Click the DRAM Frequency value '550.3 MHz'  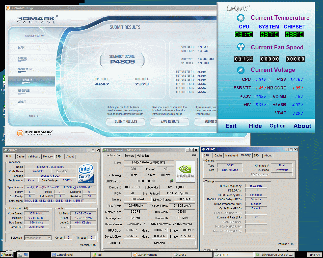[256, 186]
